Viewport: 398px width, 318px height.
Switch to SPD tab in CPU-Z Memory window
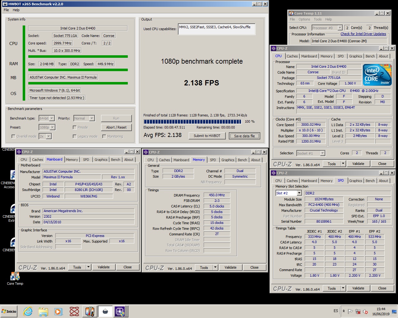213,160
